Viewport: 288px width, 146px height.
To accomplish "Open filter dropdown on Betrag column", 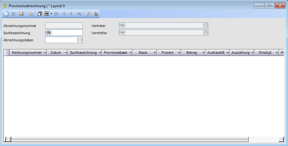I will coord(203,53).
